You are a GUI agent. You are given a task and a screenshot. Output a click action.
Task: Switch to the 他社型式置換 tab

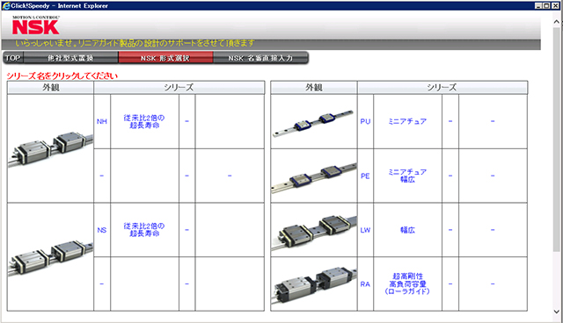pos(70,58)
